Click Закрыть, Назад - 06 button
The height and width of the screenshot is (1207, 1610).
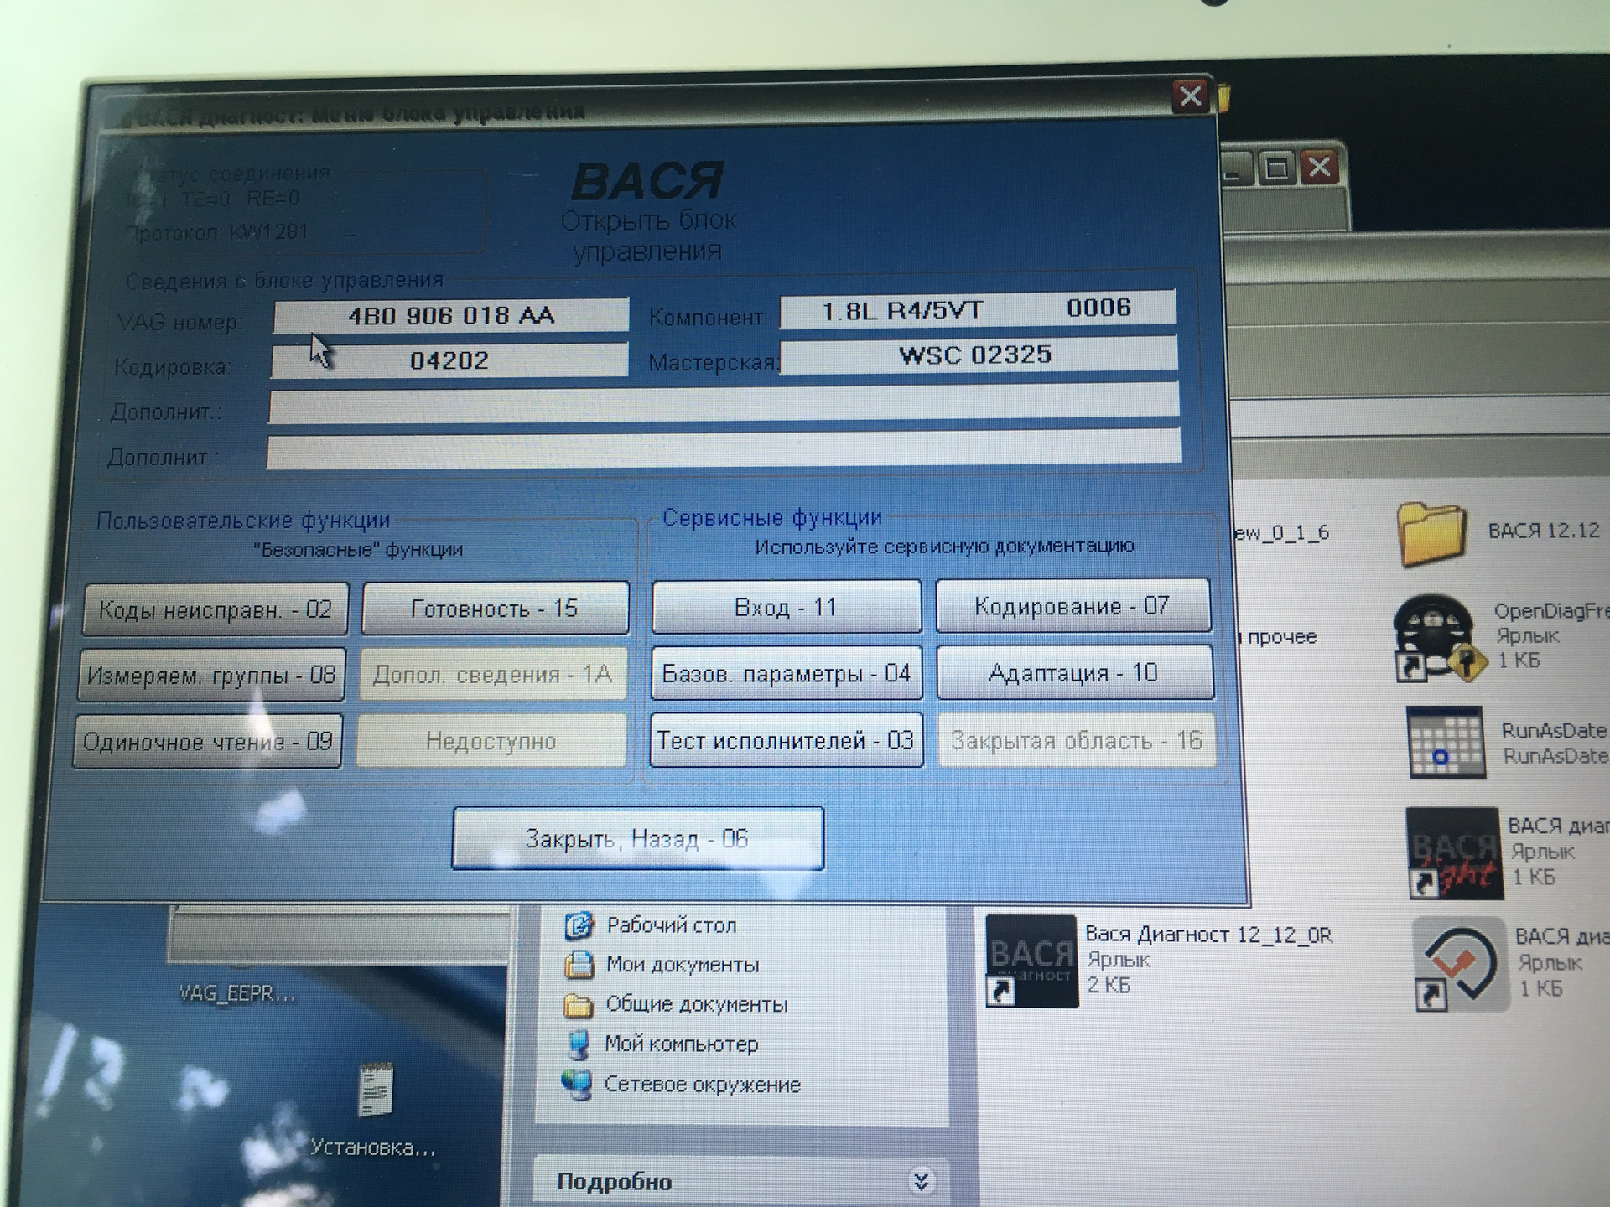(637, 838)
